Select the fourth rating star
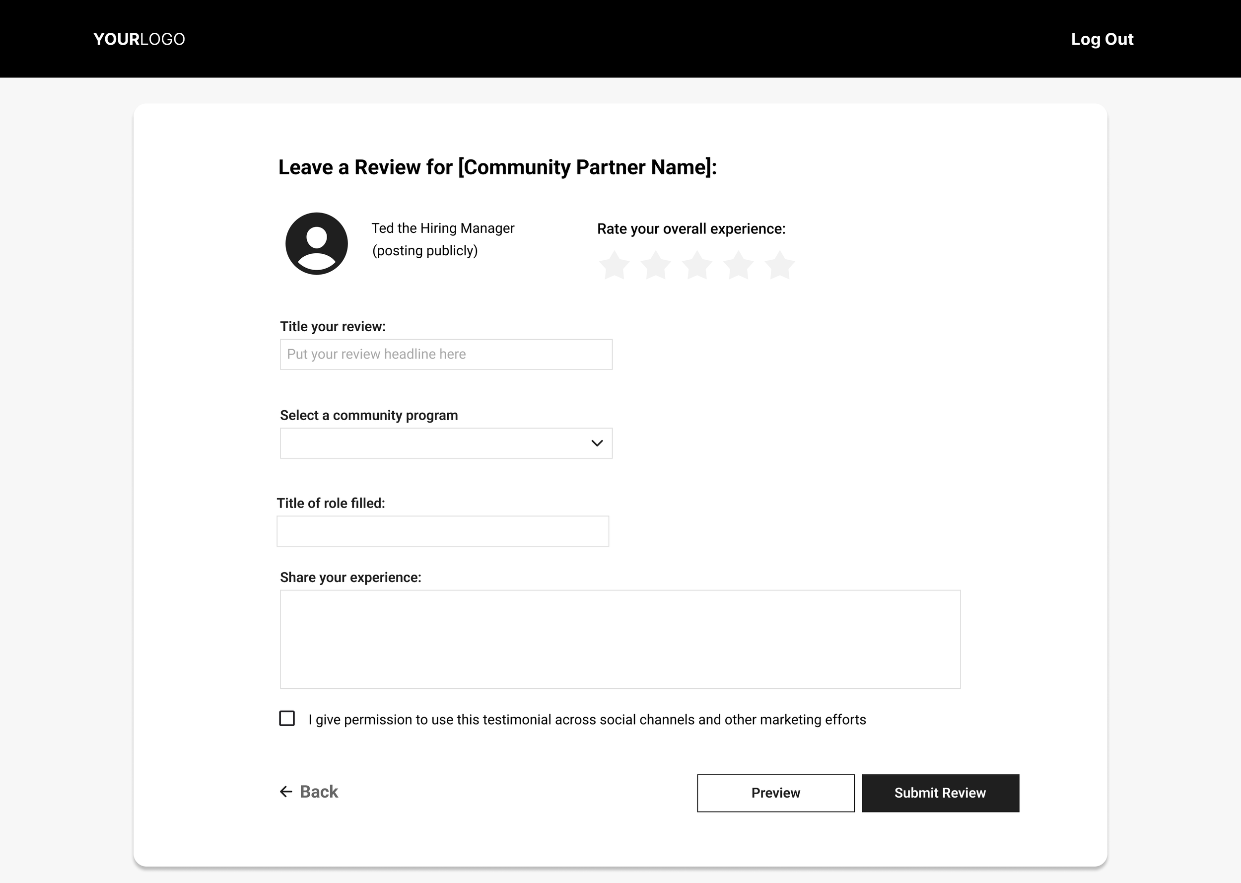 tap(739, 265)
